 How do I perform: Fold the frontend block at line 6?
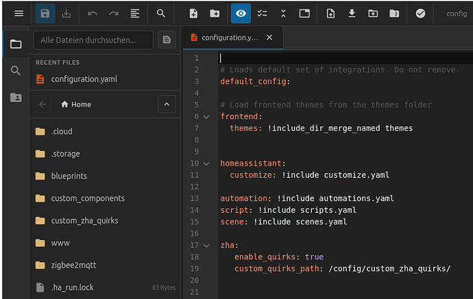click(x=206, y=117)
